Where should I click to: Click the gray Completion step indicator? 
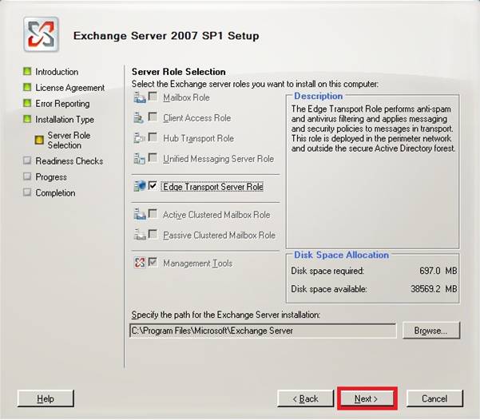[27, 192]
